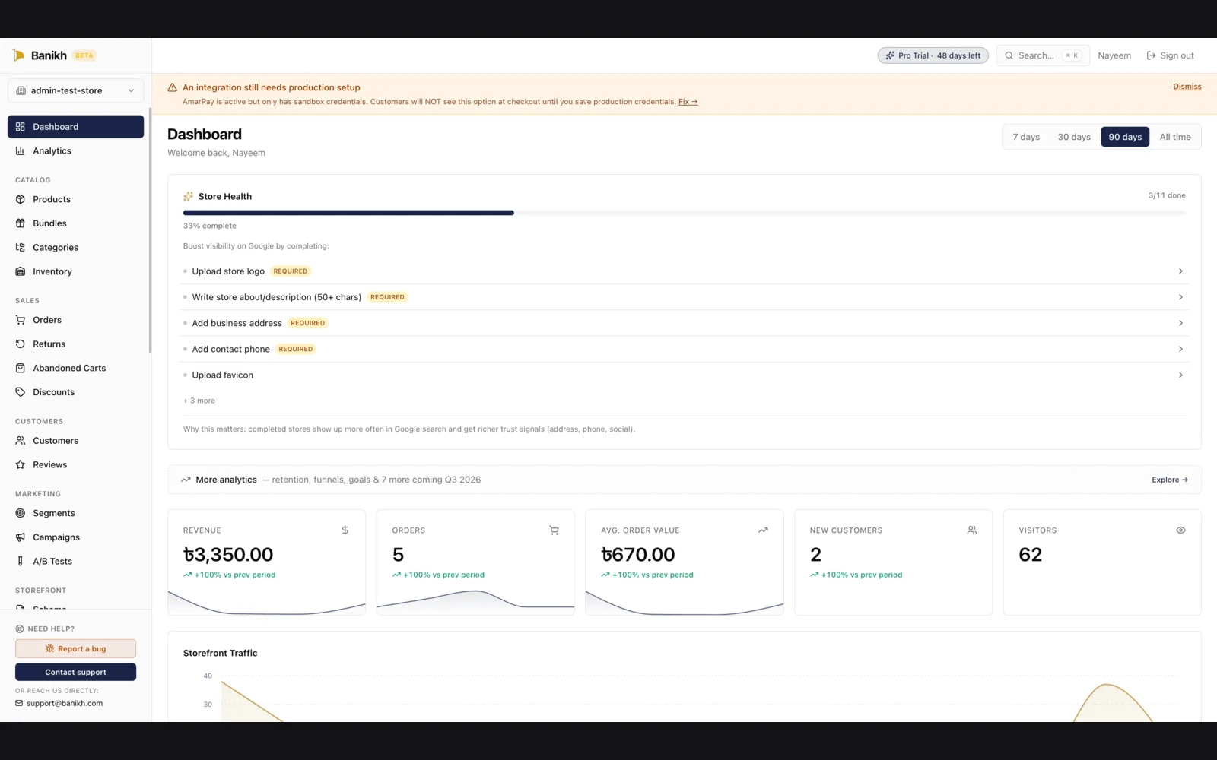Click Explore in More analytics bar
This screenshot has width=1217, height=760.
(1169, 480)
